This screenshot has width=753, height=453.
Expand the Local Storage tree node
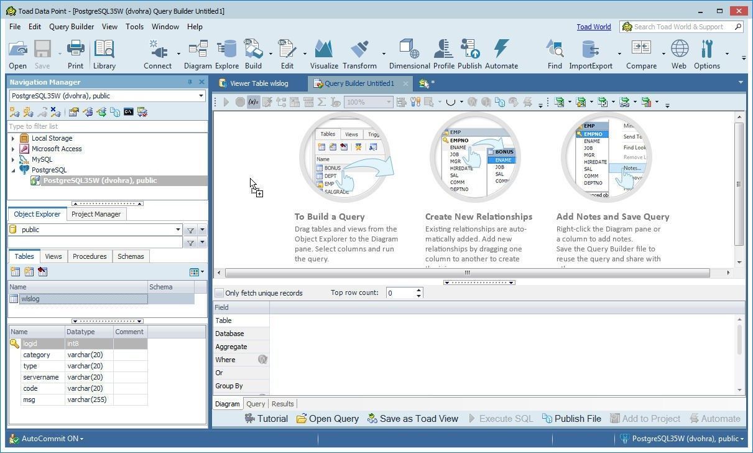coord(13,138)
